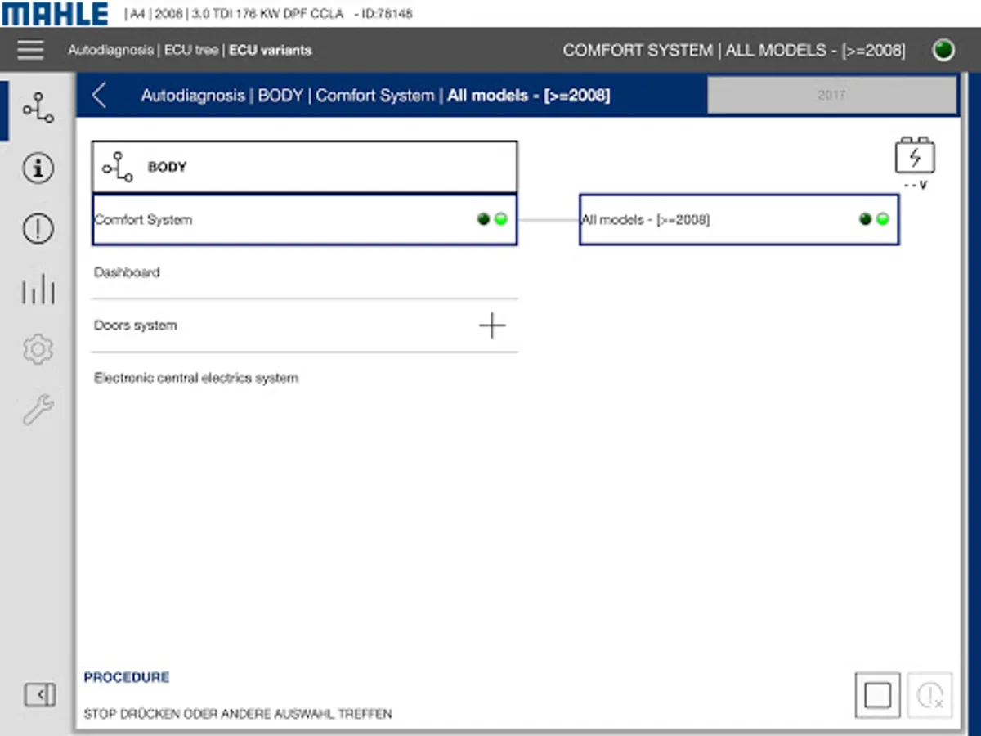The image size is (981, 736).
Task: Click the BODY tree node icon
Action: coord(118,167)
